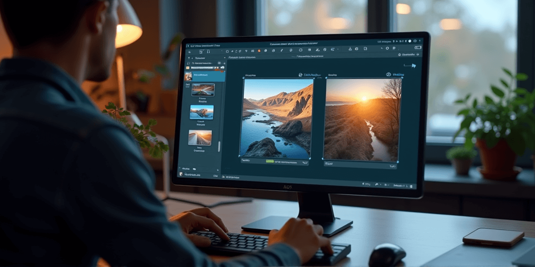Click the circular icon above the sunset photo
The image size is (535, 267).
(388, 75)
